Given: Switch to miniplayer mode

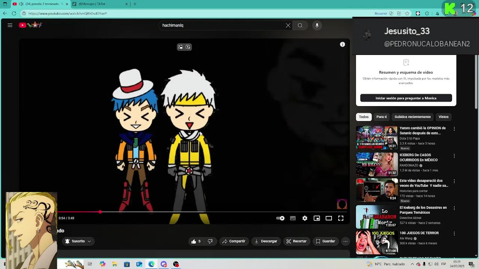Looking at the screenshot, I should 317,218.
